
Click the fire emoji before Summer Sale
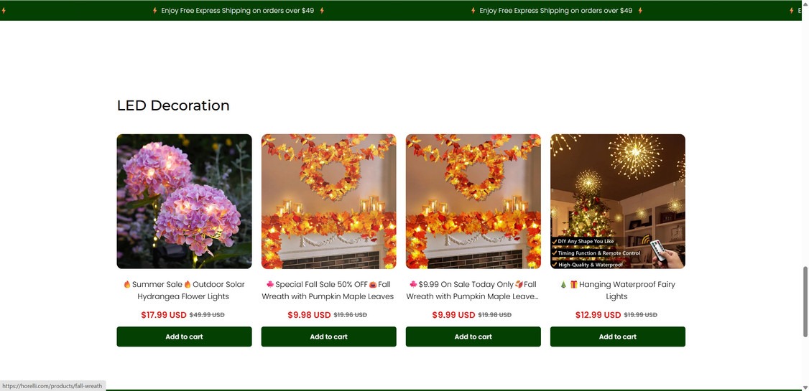pos(127,284)
